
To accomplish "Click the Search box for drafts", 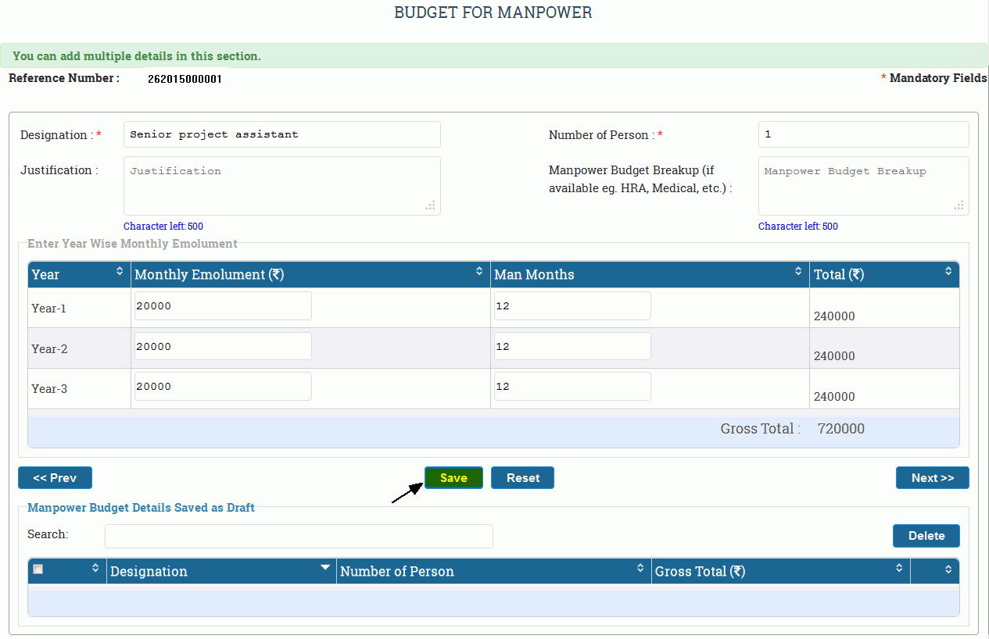I will [x=299, y=536].
